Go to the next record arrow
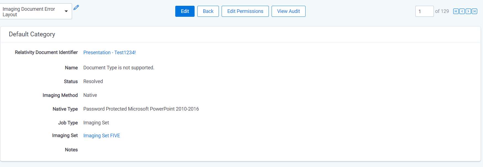 tap(468, 11)
